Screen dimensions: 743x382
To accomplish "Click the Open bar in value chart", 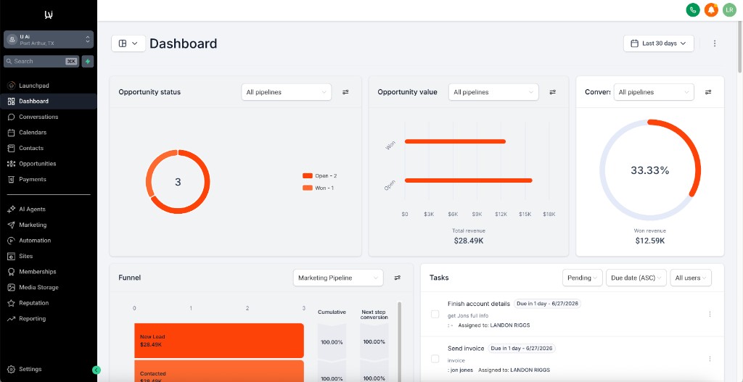I will pos(468,180).
